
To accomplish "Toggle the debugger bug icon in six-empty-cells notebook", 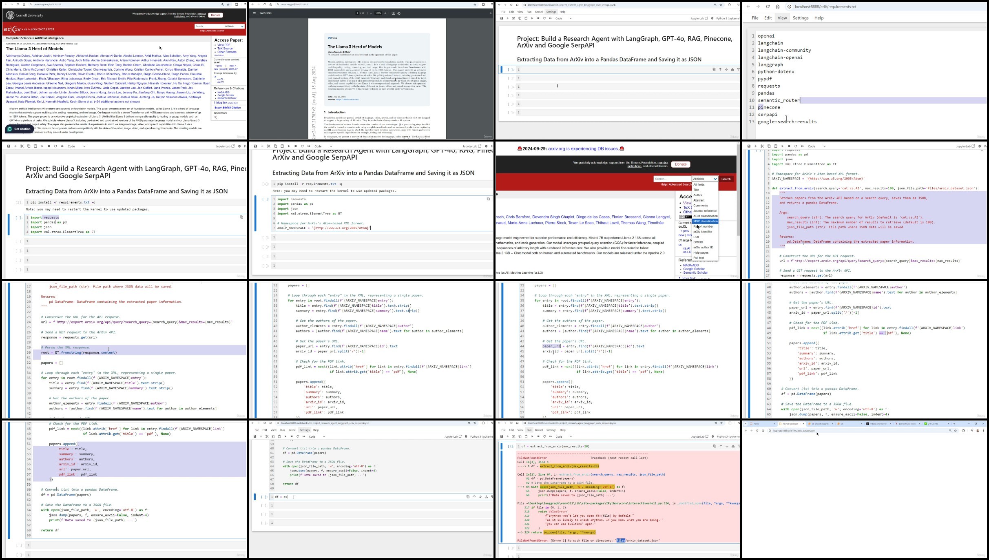I will (x=712, y=18).
